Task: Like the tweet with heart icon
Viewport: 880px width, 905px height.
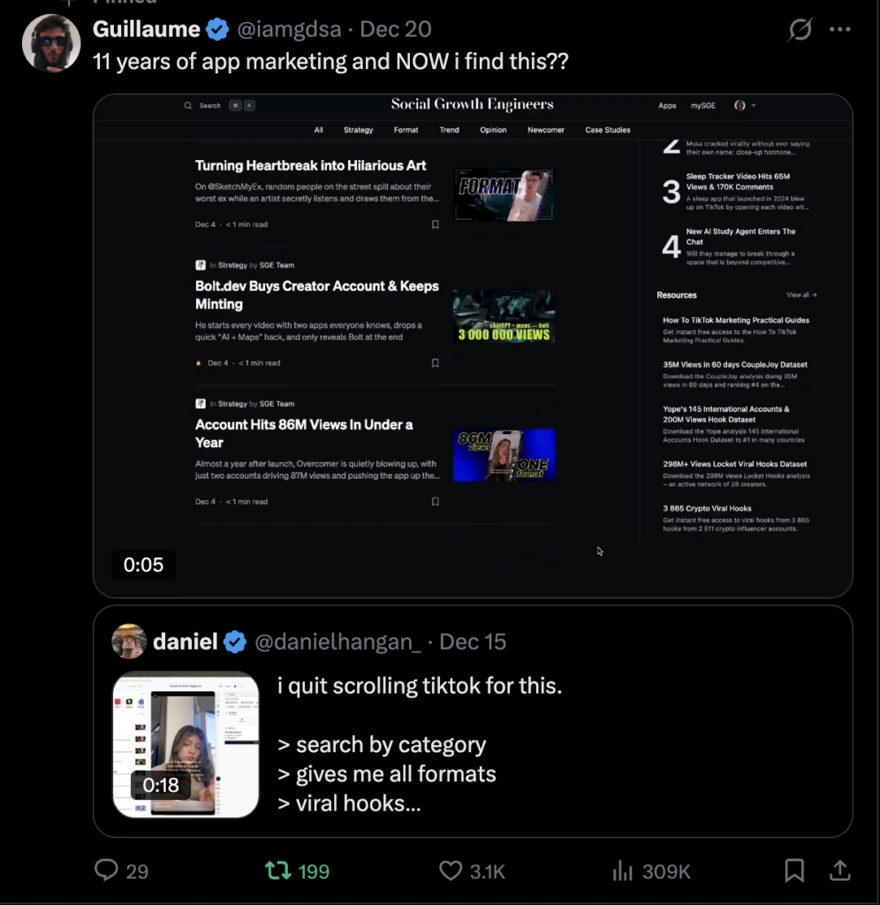Action: 451,871
